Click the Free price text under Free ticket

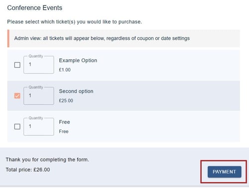[x=64, y=131]
